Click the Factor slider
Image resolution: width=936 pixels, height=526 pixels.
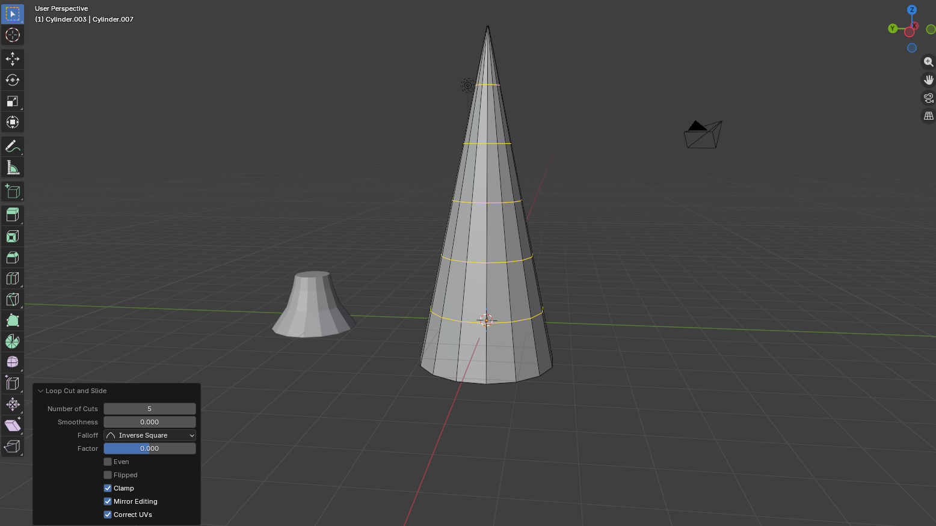coord(150,448)
